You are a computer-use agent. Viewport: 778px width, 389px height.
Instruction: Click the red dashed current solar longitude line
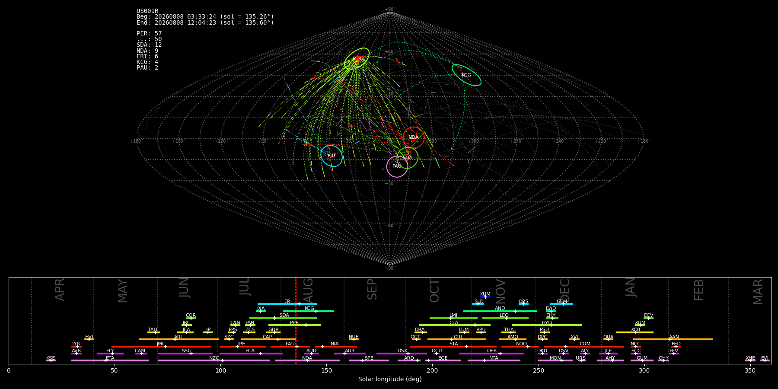pyautogui.click(x=296, y=320)
